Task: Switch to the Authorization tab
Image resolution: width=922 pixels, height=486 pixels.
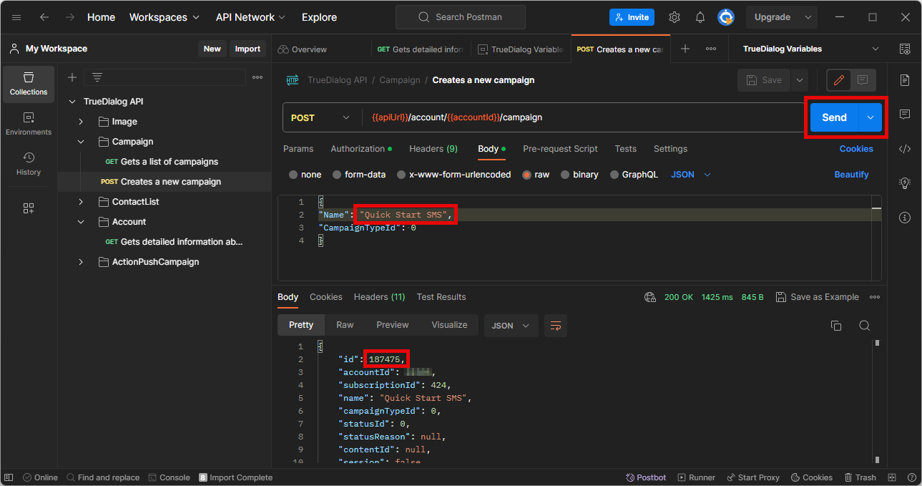Action: pos(361,149)
